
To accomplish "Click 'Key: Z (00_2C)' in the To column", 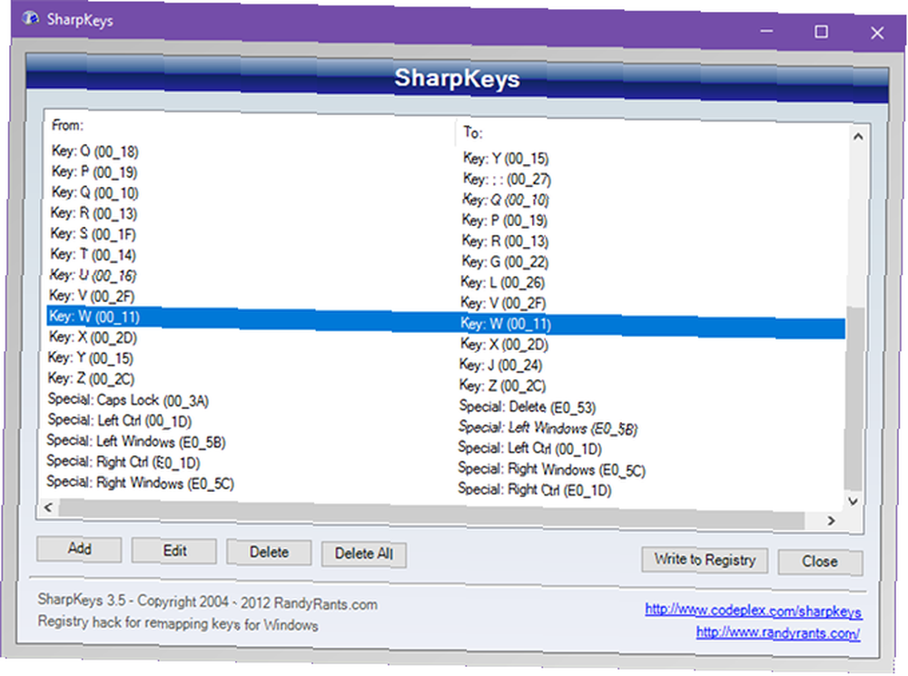I will [503, 386].
